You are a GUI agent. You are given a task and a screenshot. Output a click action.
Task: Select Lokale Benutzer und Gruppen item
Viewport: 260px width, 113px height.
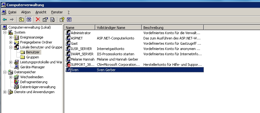pyautogui.click(x=41, y=47)
